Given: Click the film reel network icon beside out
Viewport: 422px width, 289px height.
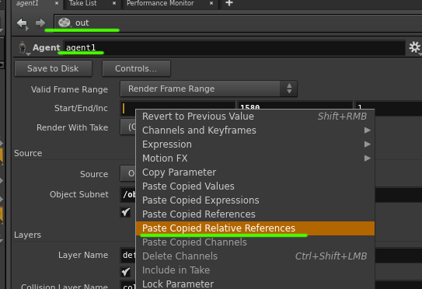Looking at the screenshot, I should coord(64,23).
